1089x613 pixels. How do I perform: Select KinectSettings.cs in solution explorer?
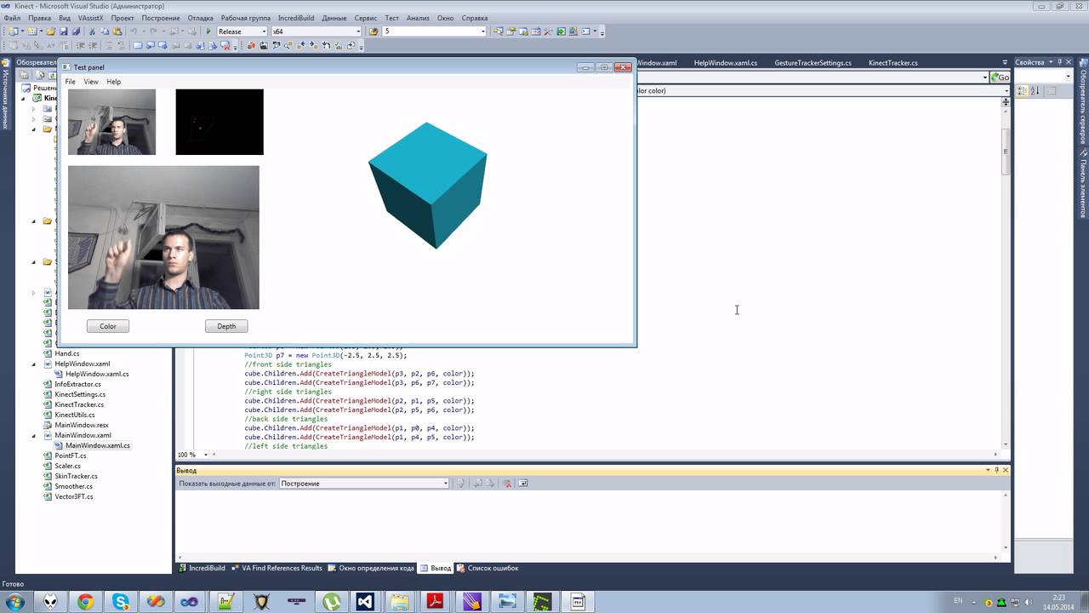tap(80, 394)
